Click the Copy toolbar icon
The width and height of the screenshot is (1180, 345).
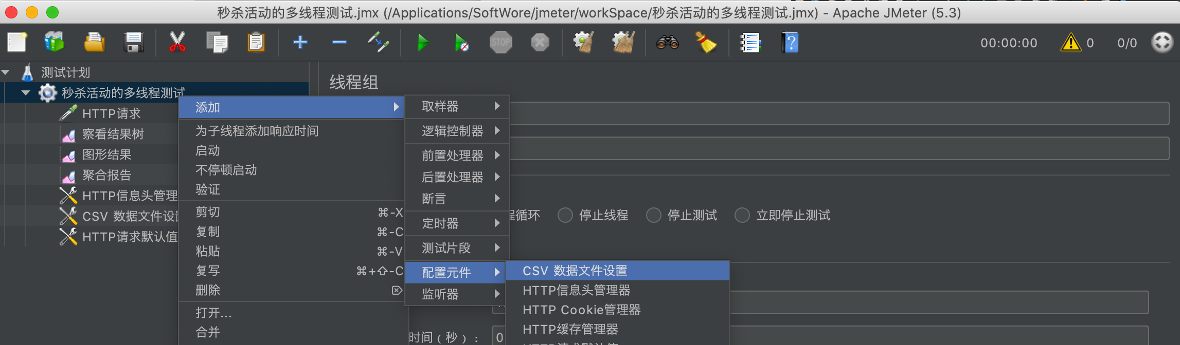pos(217,42)
